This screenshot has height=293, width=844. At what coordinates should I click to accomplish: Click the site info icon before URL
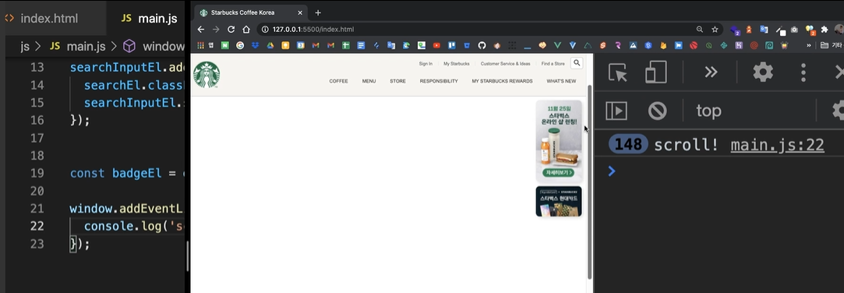pos(266,29)
